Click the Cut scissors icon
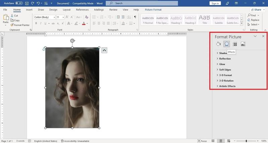 12,15
